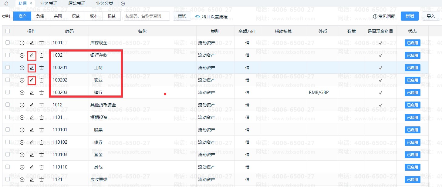Viewport: 442px width, 187px height.
Task: Check the 100203 建行 row checkbox
Action: pos(8,92)
